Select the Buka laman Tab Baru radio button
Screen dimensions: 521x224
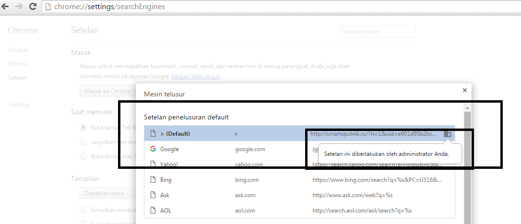[x=84, y=127]
